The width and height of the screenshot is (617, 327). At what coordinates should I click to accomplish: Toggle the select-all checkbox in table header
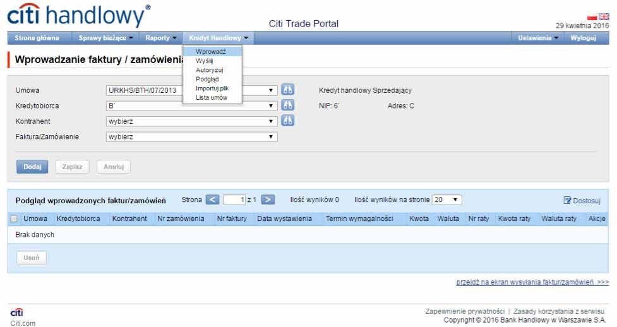point(14,219)
